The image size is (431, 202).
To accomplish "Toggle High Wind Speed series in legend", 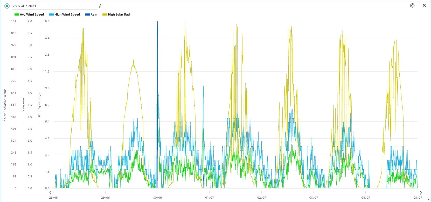I will (67, 15).
